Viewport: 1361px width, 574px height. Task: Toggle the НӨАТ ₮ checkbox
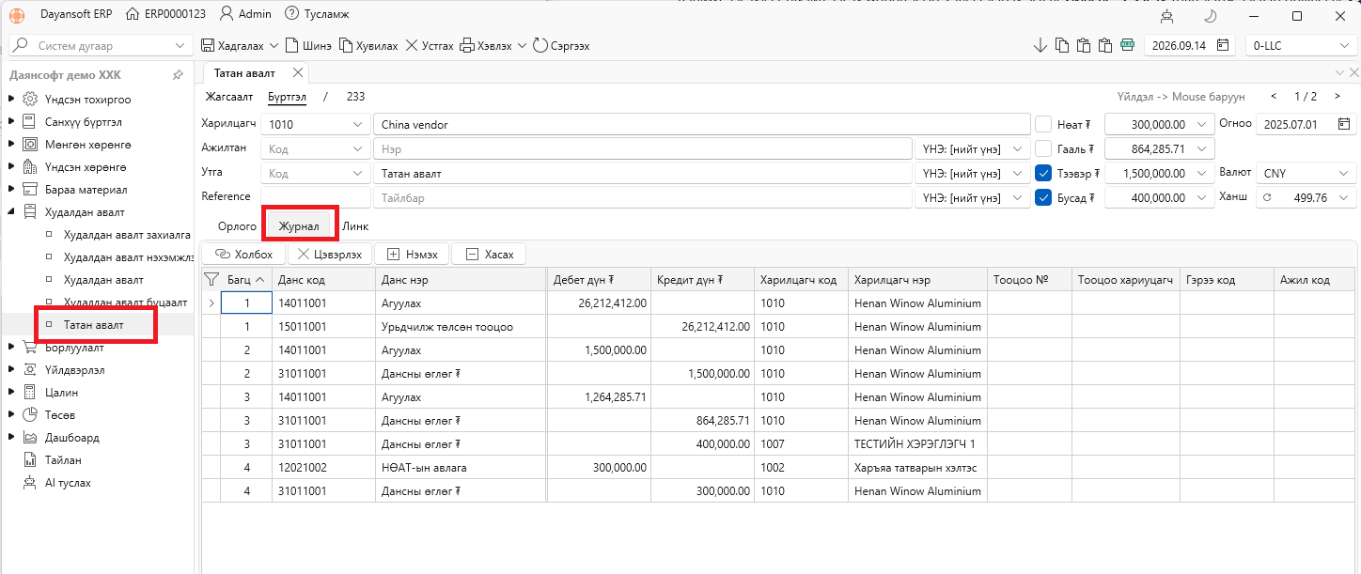pos(1043,124)
